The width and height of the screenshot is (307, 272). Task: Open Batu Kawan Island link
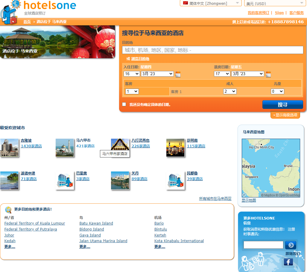coord(96,223)
